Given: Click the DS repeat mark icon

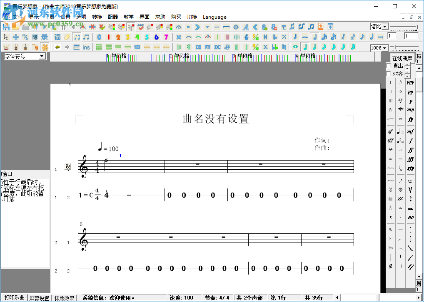Looking at the screenshot, I should [198, 47].
